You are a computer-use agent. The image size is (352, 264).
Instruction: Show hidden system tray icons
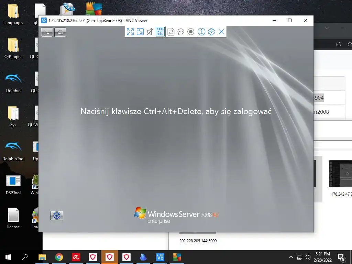(291, 257)
